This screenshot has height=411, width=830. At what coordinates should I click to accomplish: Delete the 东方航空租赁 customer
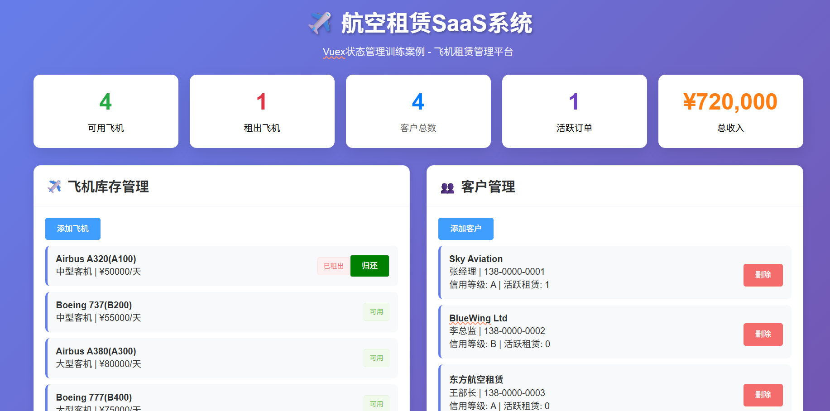tap(763, 395)
